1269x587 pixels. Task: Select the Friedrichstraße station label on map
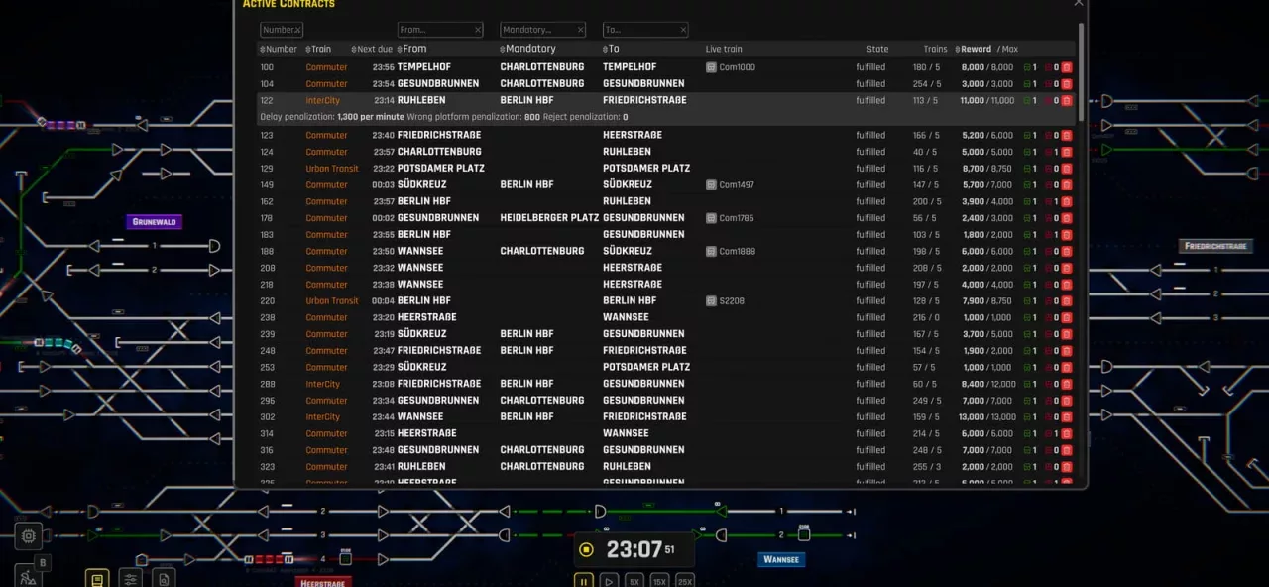[x=1215, y=246]
